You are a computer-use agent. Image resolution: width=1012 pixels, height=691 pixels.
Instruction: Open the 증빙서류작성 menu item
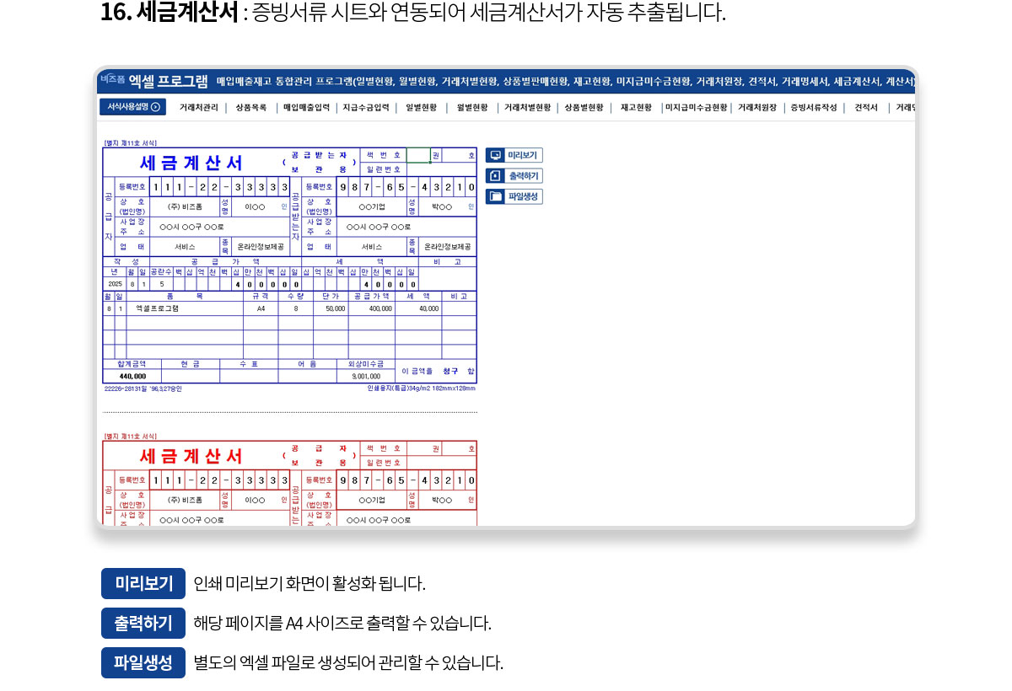coord(814,108)
